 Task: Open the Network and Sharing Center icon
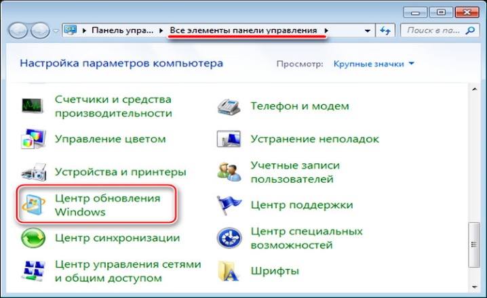pyautogui.click(x=33, y=271)
